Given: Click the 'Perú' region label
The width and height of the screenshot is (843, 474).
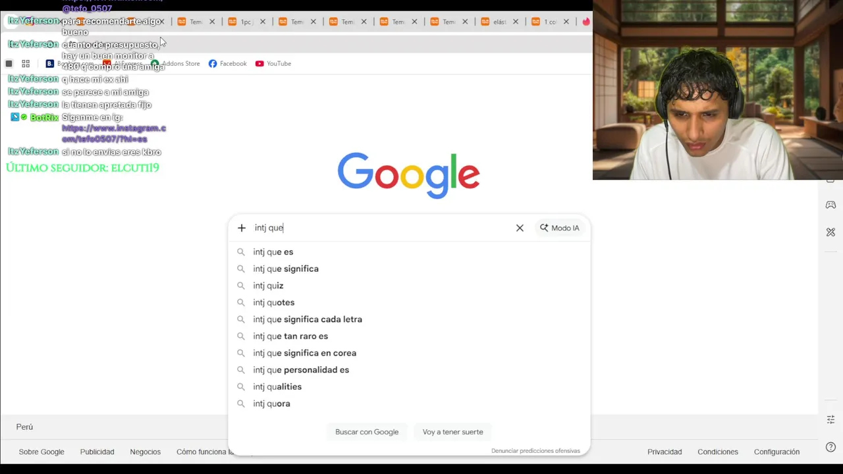Looking at the screenshot, I should click(x=24, y=427).
